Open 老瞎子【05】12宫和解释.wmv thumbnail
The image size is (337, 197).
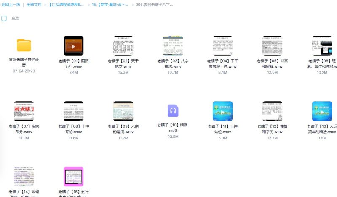(272, 46)
